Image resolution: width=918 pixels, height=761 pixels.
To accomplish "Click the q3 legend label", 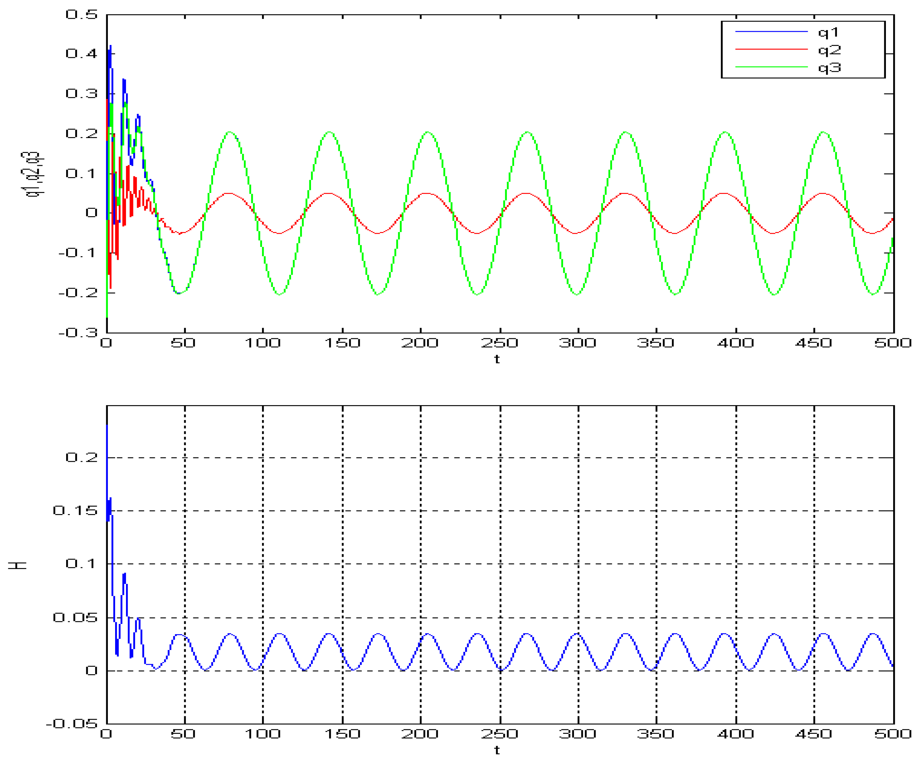I will pyautogui.click(x=829, y=68).
